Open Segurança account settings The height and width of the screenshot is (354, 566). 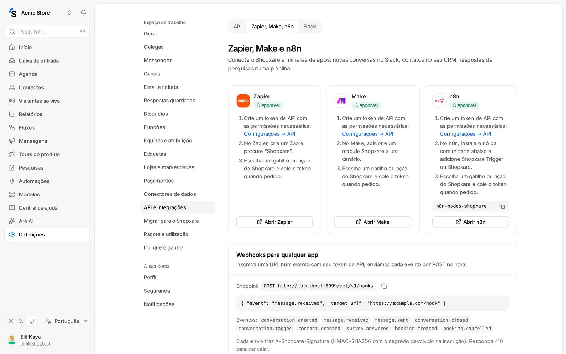click(x=178, y=291)
